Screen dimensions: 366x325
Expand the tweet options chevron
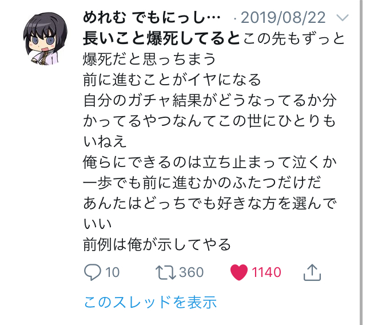[343, 17]
